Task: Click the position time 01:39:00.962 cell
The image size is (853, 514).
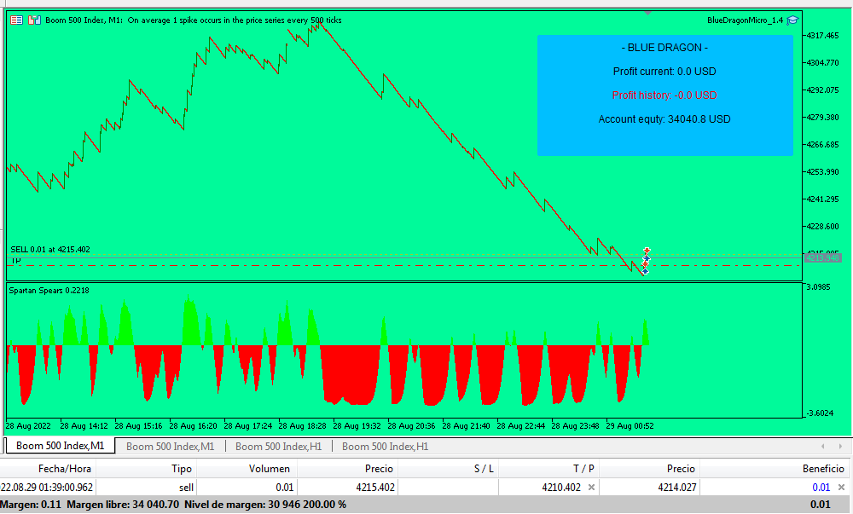Action: coord(48,488)
